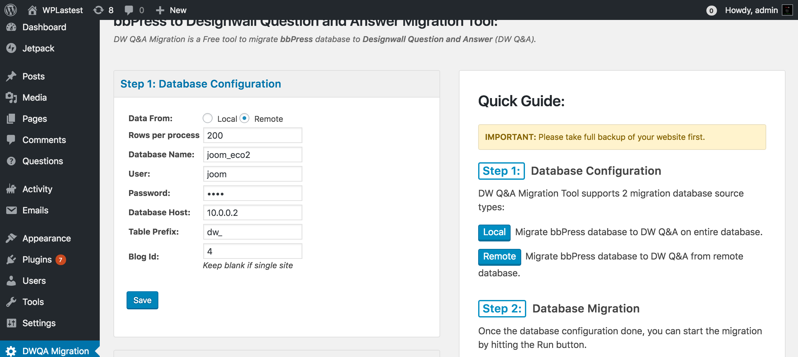The height and width of the screenshot is (357, 798).
Task: Click the Emails envelope icon
Action: [x=11, y=210]
